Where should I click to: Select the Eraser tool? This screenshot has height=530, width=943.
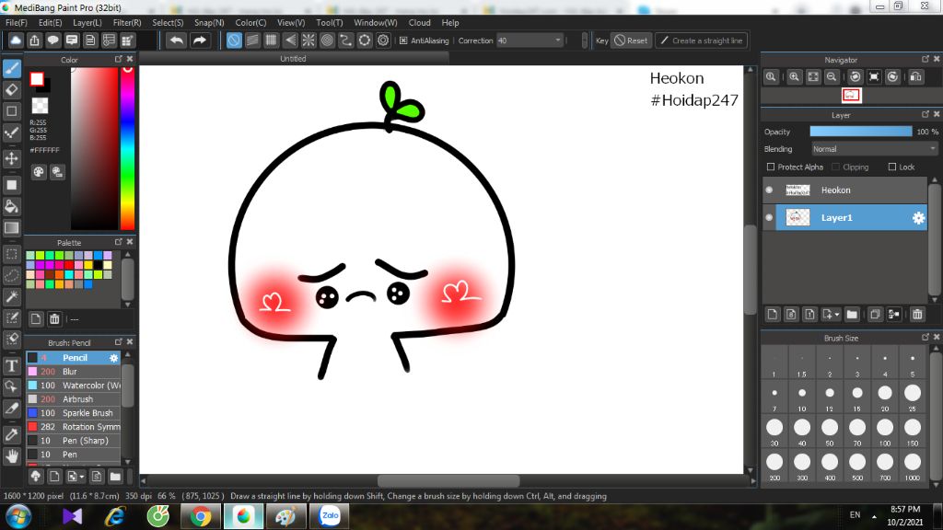(x=11, y=90)
